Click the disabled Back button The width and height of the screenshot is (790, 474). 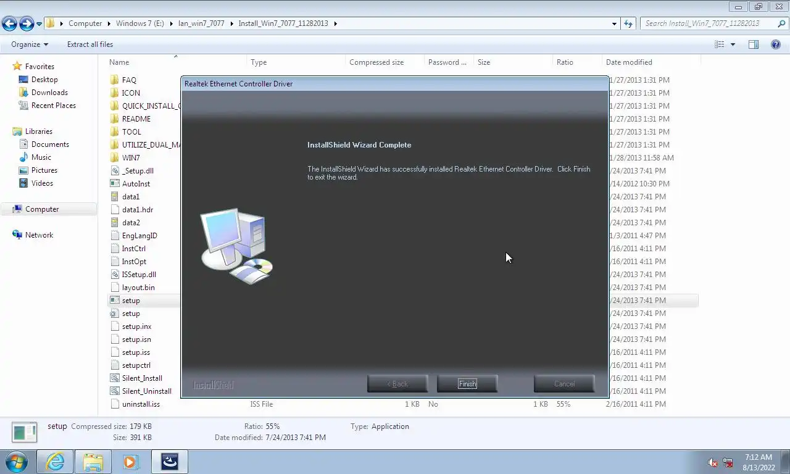[x=397, y=384]
